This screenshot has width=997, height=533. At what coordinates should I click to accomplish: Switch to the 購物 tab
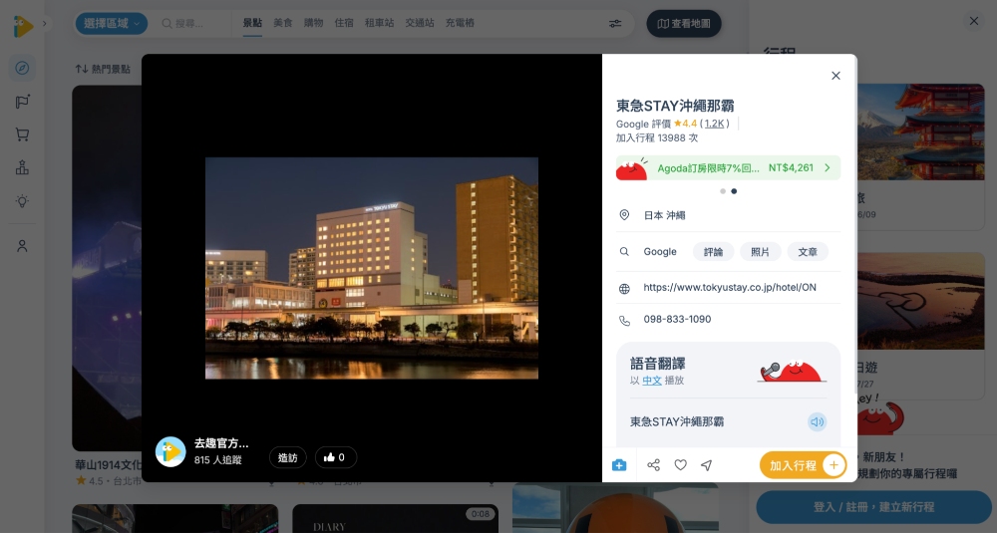313,23
